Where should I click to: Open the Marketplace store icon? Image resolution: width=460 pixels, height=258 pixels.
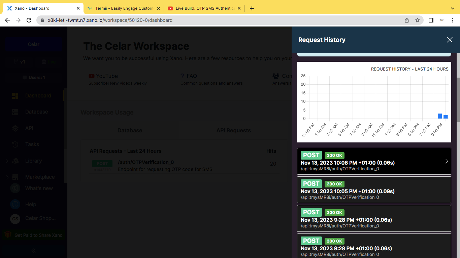tap(15, 177)
